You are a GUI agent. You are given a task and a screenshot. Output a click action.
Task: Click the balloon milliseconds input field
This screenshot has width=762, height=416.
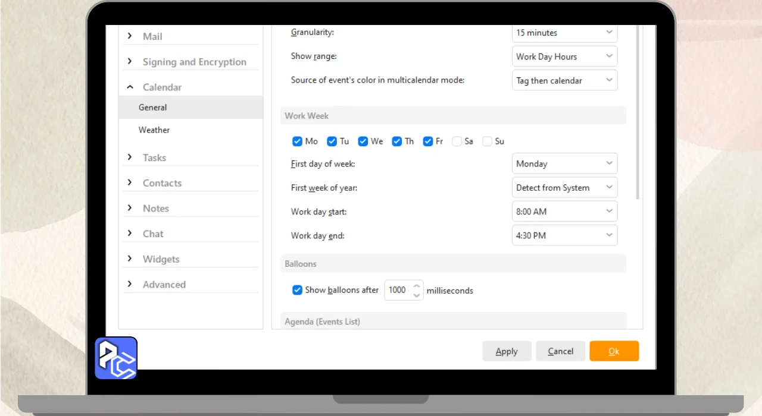click(397, 290)
